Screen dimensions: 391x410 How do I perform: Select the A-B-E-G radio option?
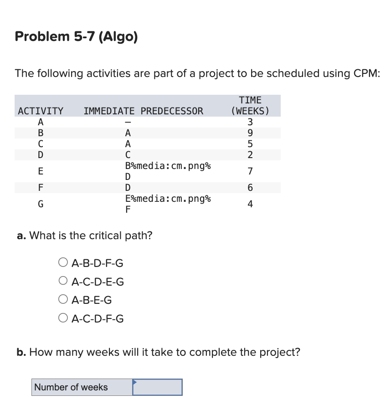point(63,299)
